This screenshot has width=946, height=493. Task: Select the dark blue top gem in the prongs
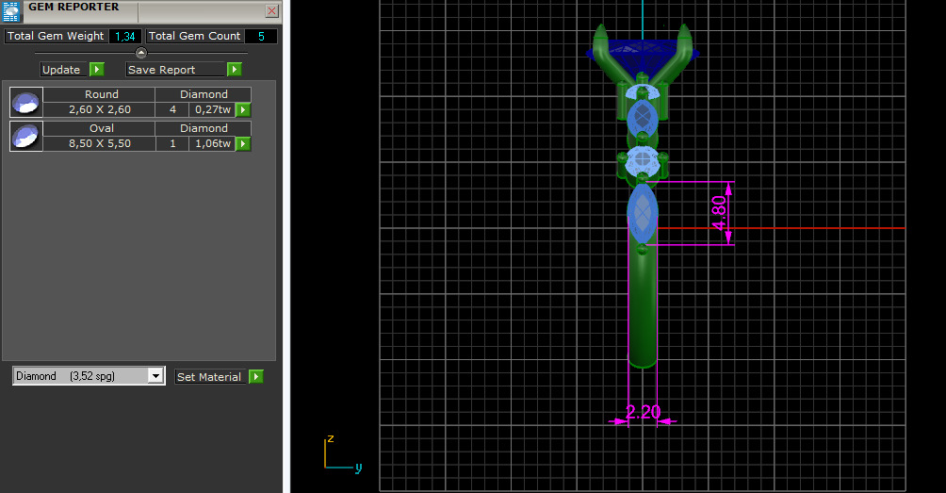[644, 55]
